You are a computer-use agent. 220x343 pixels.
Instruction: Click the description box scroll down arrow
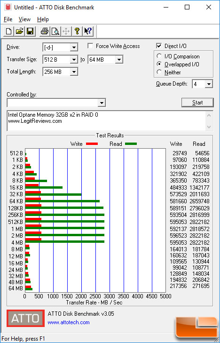coord(209,127)
